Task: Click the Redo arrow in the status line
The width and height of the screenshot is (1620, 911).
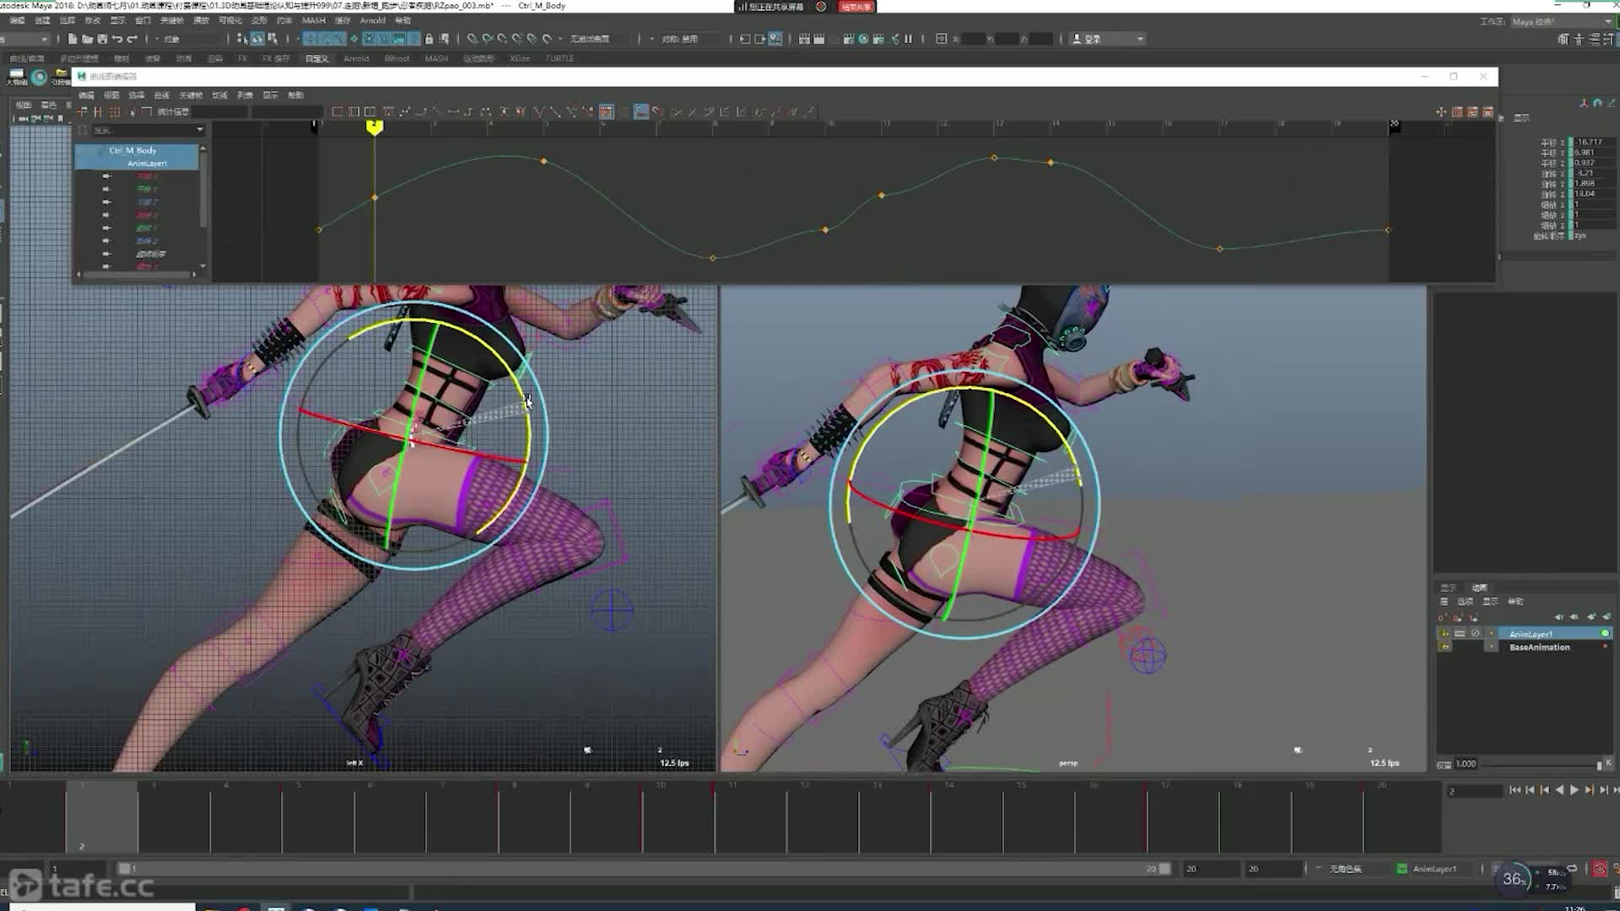Action: click(x=132, y=39)
